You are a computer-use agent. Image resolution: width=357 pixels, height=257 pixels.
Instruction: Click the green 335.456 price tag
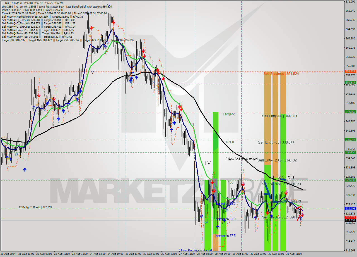[350, 152]
